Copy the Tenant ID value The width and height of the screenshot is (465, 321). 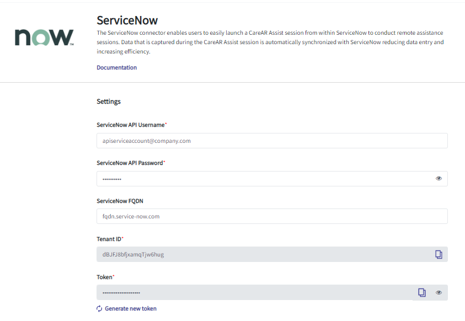tap(439, 254)
